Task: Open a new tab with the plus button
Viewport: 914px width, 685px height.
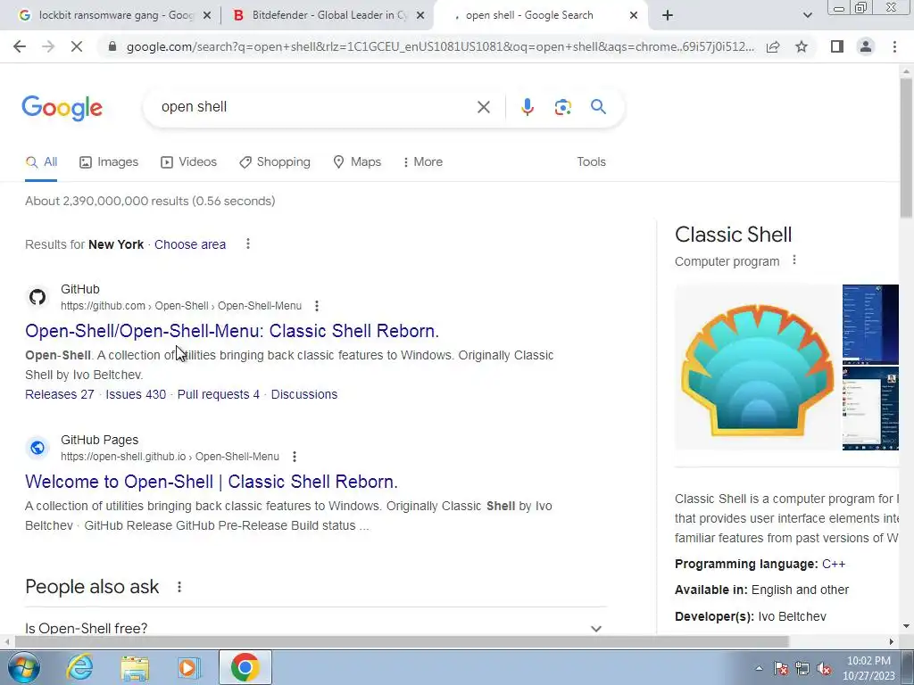Action: [x=668, y=15]
